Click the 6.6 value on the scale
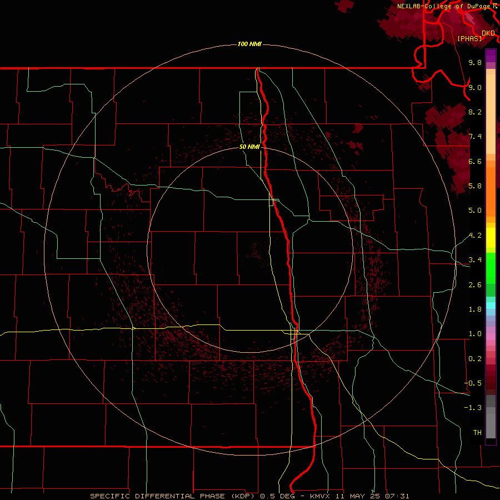Screen dimensions: 500x500 tap(475, 161)
